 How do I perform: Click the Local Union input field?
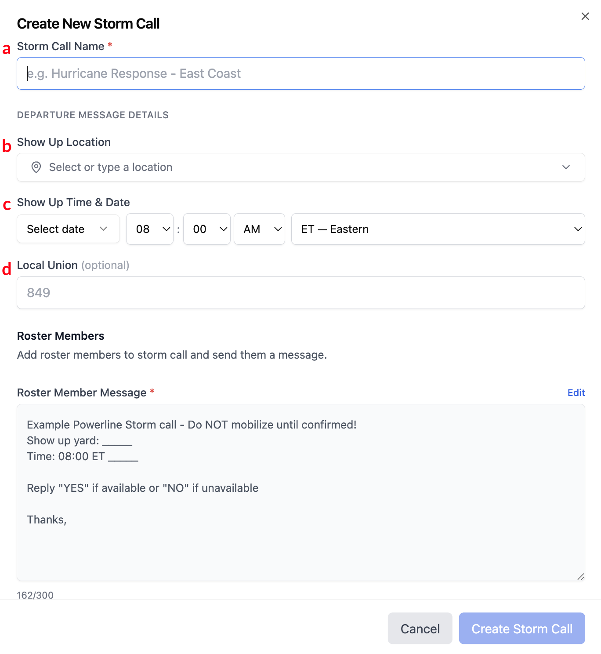point(300,293)
